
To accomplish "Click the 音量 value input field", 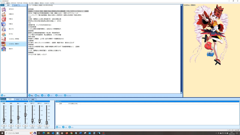I will (4, 126).
